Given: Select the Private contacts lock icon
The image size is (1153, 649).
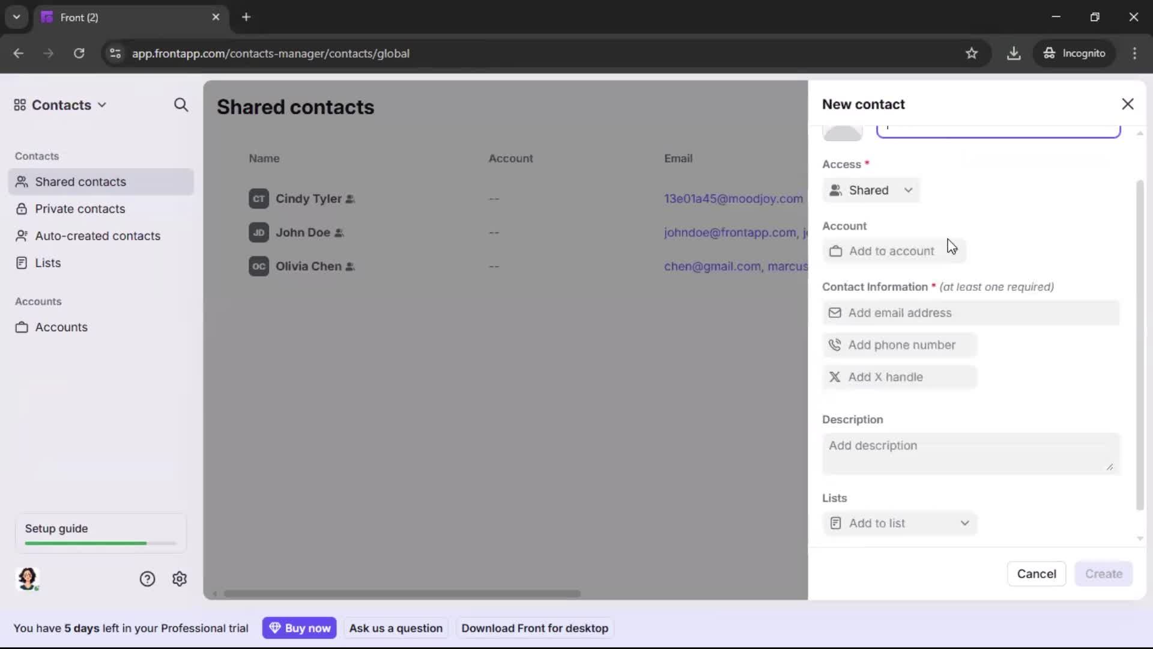Looking at the screenshot, I should click(22, 209).
